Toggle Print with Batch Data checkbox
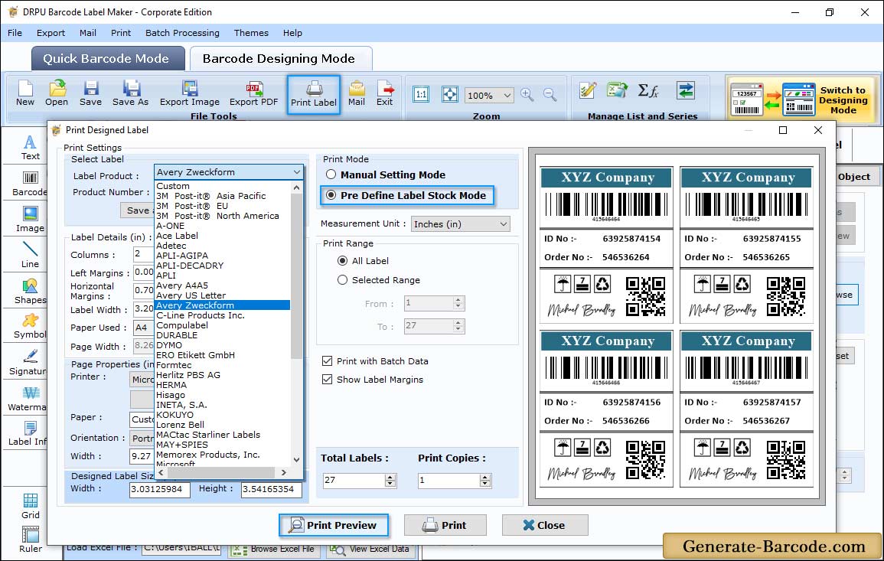The width and height of the screenshot is (884, 561). pos(327,360)
